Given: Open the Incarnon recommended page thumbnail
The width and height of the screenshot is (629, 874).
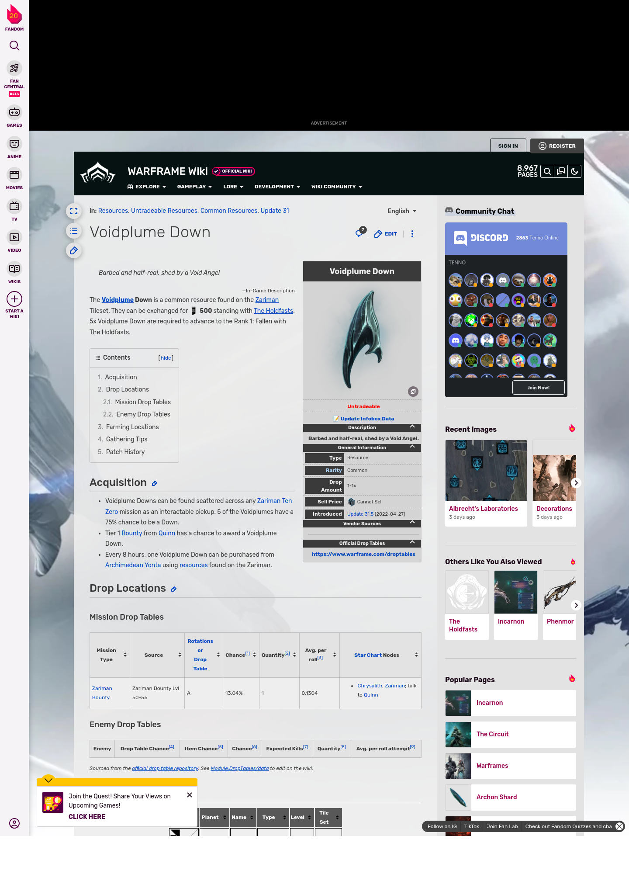Looking at the screenshot, I should pyautogui.click(x=516, y=592).
